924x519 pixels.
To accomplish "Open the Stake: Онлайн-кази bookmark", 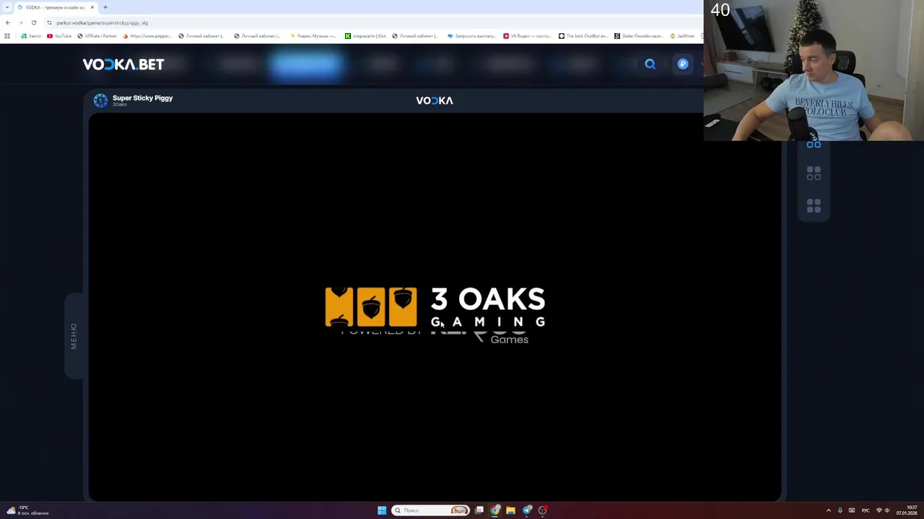I will [639, 36].
